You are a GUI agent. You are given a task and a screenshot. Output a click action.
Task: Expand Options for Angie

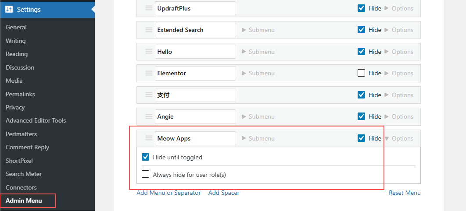tap(399, 116)
